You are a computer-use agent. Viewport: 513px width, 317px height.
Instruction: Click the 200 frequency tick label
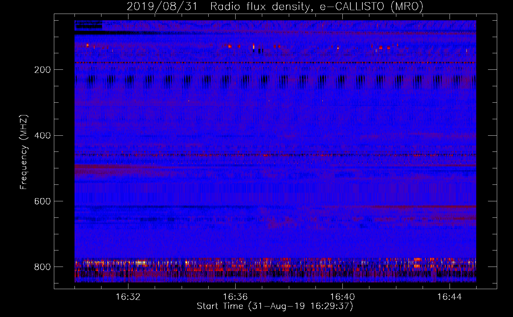[42, 70]
